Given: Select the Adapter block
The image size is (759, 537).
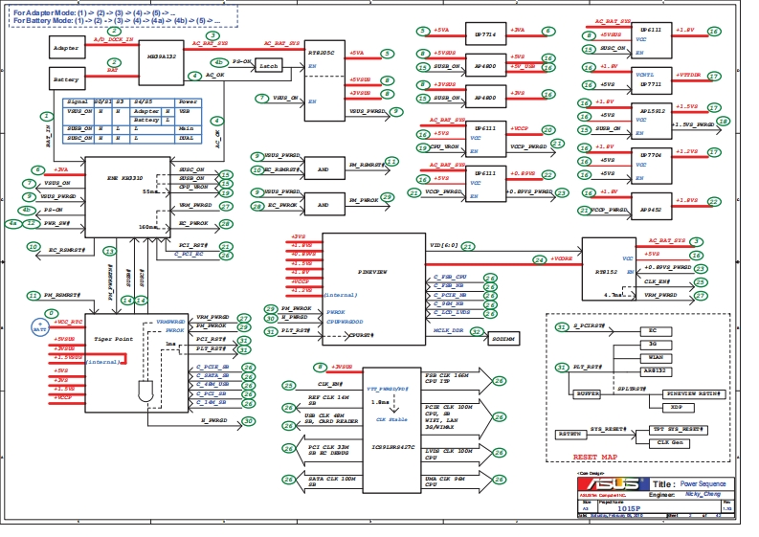Looking at the screenshot, I should click(66, 47).
